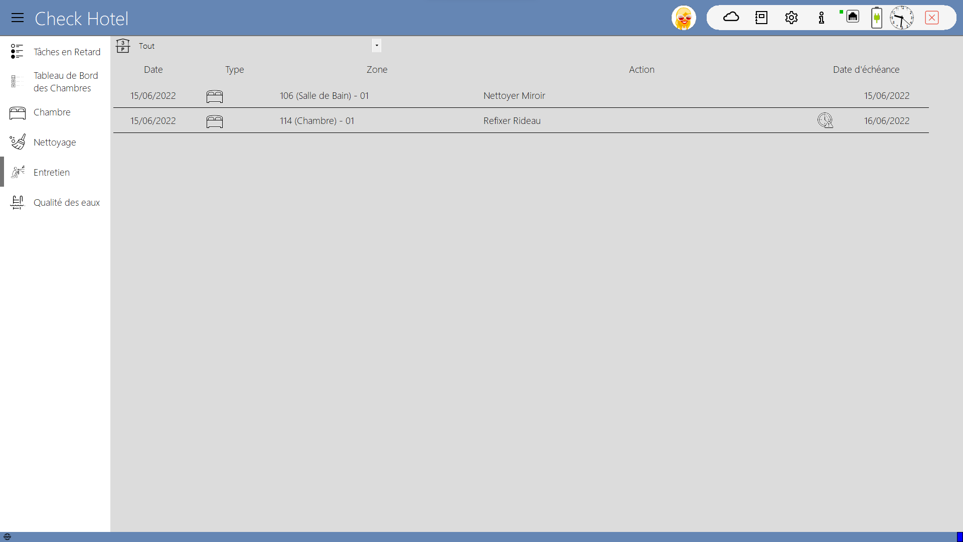Screen dimensions: 963x542
Task: Sort by the Zone column header
Action: click(x=377, y=69)
